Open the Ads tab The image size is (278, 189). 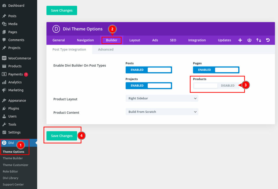coord(155,40)
